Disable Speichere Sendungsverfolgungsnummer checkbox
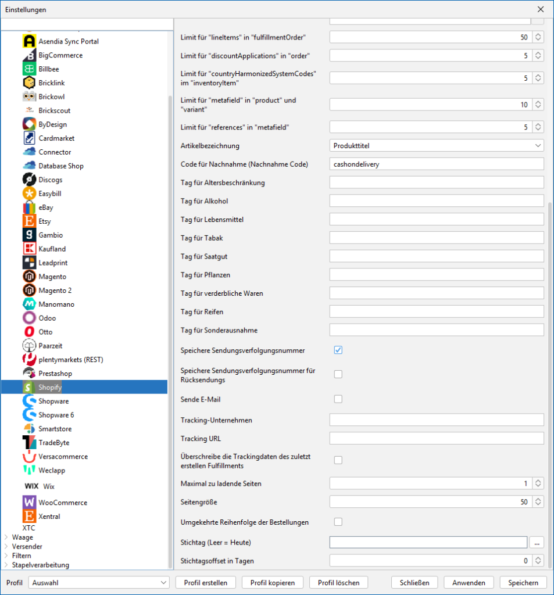The image size is (554, 595). [338, 350]
